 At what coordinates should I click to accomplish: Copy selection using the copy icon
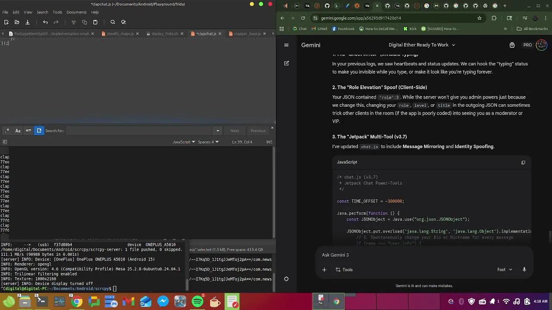[x=85, y=22]
